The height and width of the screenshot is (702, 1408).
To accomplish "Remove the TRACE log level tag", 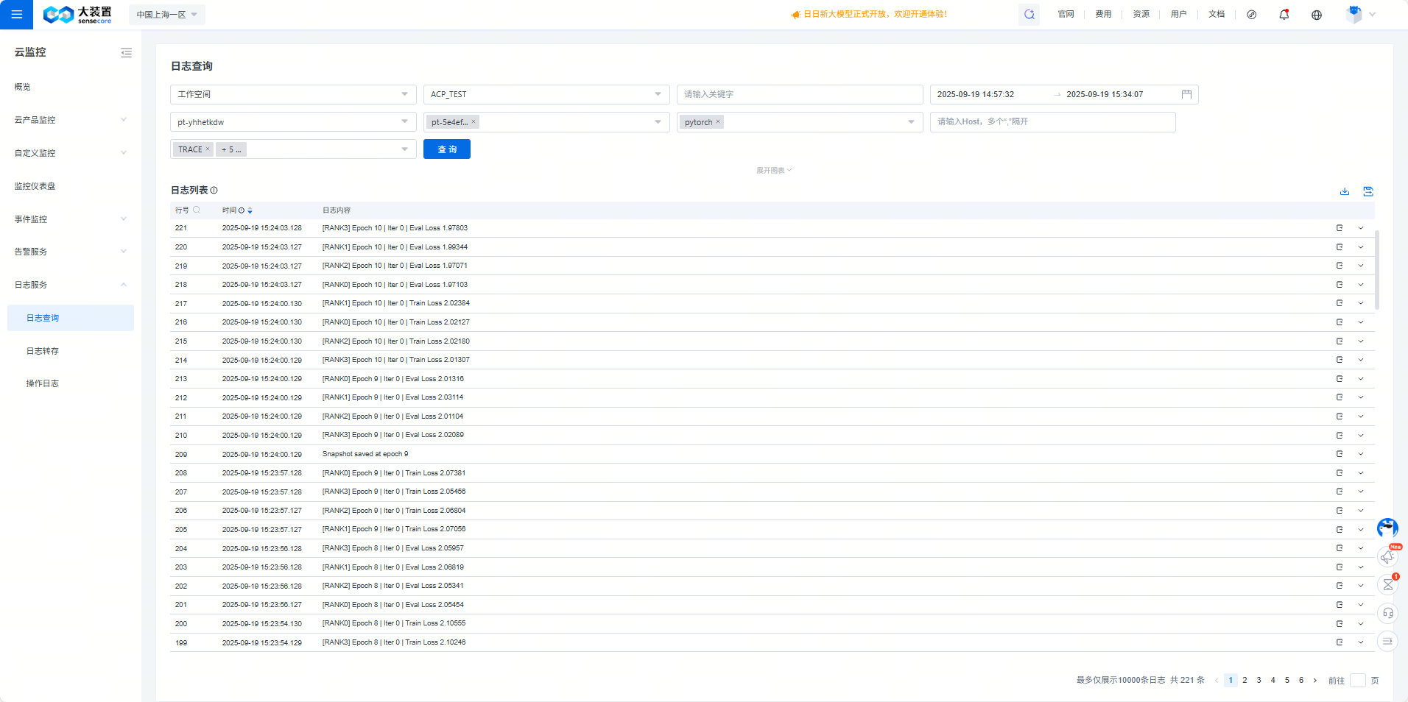I will (x=208, y=149).
